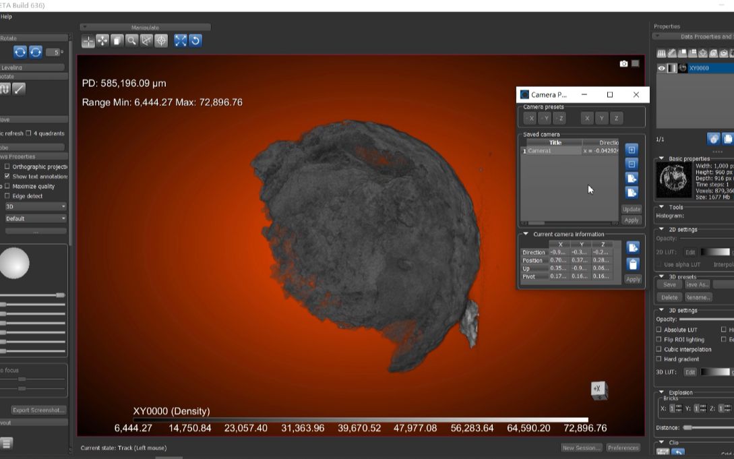Click the Export Screenshot button

38,410
